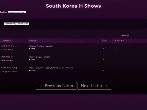The image size is (147, 110).
Task: Open actress Kang Soo Yeon link
Action: pos(9,71)
